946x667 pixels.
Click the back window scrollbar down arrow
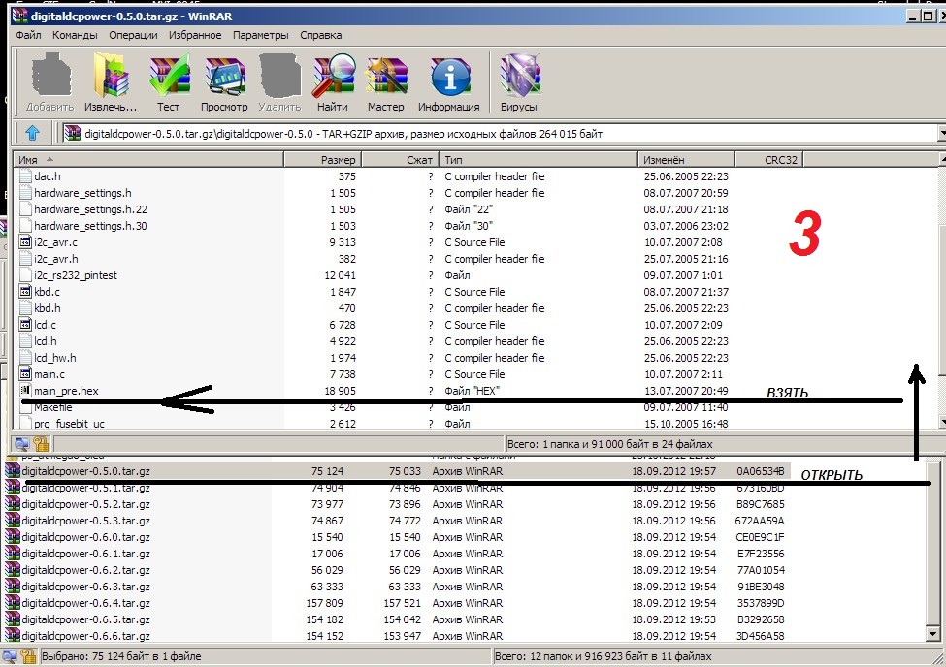pos(932,634)
